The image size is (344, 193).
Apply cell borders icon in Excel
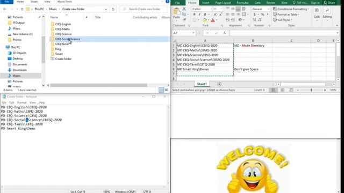pos(195,20)
